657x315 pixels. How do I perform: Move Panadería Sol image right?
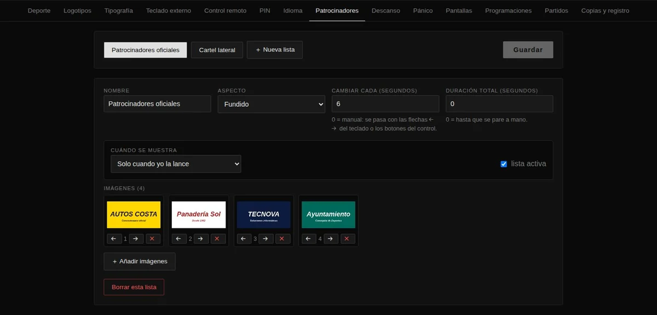(201, 239)
